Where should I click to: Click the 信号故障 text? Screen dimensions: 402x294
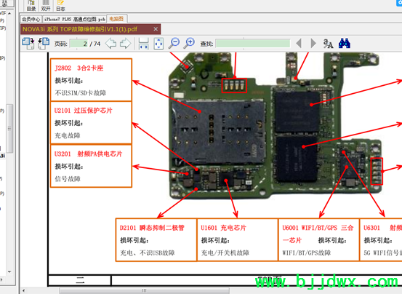[x=68, y=179]
